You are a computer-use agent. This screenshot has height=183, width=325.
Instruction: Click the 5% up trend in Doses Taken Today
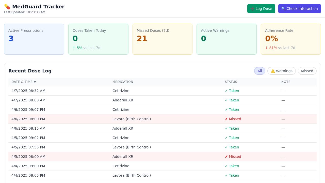coord(77,48)
